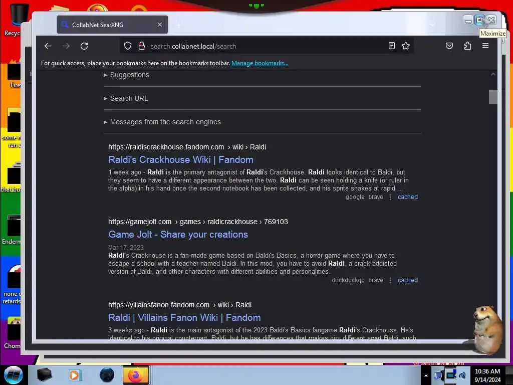Bookmark this page with star icon

click(x=406, y=46)
